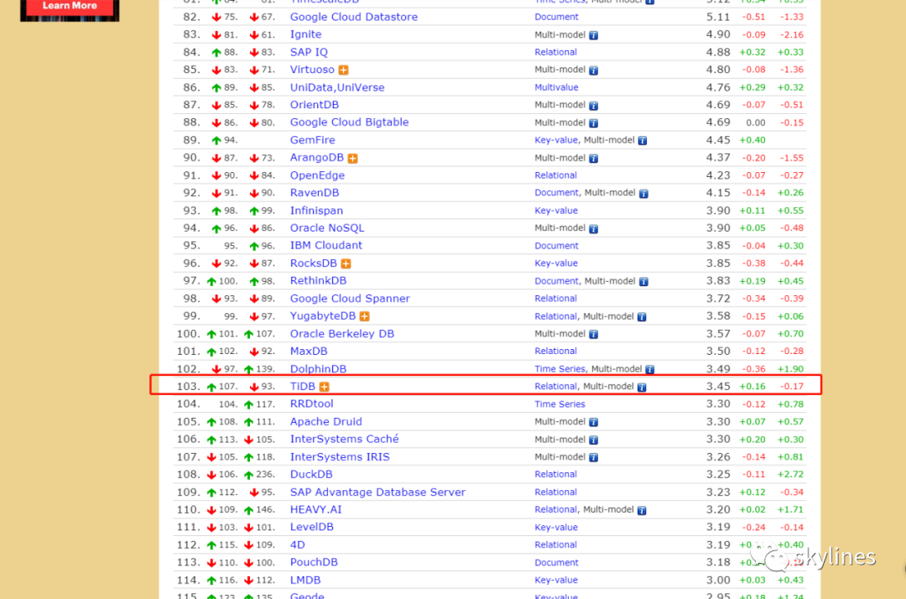The width and height of the screenshot is (906, 599).
Task: Open the YugabyteDB link
Action: 322,316
